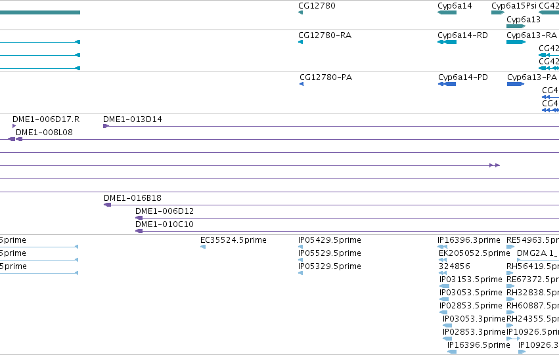The height and width of the screenshot is (355, 559).
Task: Select EST EC35524.5prime
Action: tap(233, 240)
